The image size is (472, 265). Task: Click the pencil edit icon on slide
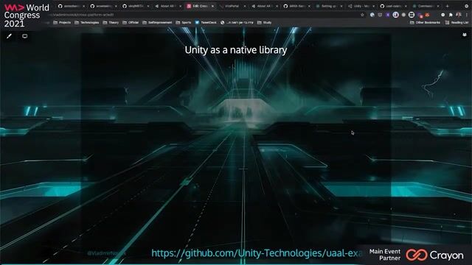point(10,36)
